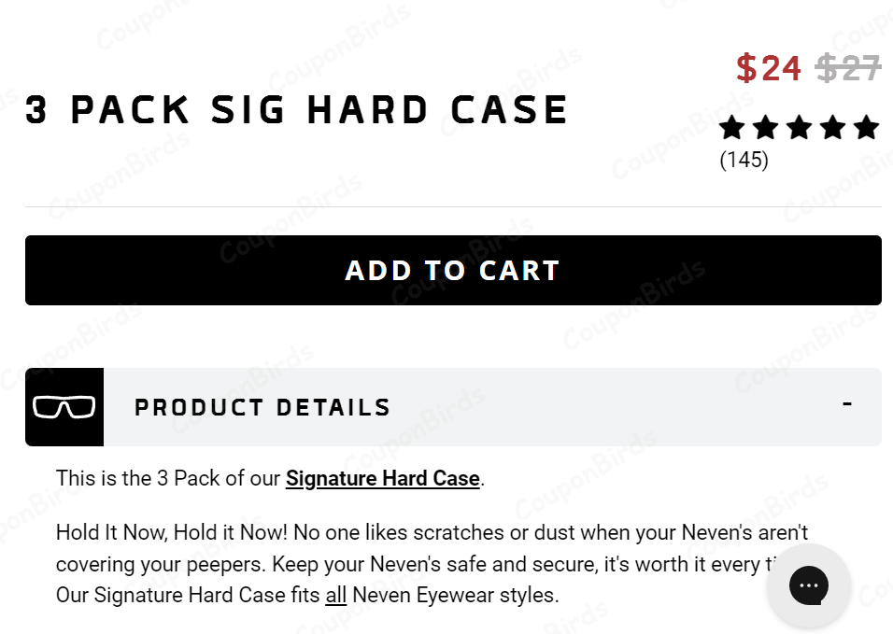The height and width of the screenshot is (634, 893).
Task: Click the fourth star icon
Action: click(x=834, y=127)
